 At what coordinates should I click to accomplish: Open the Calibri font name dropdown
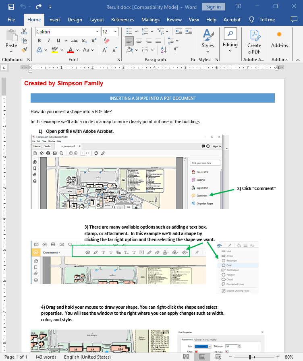tap(97, 31)
